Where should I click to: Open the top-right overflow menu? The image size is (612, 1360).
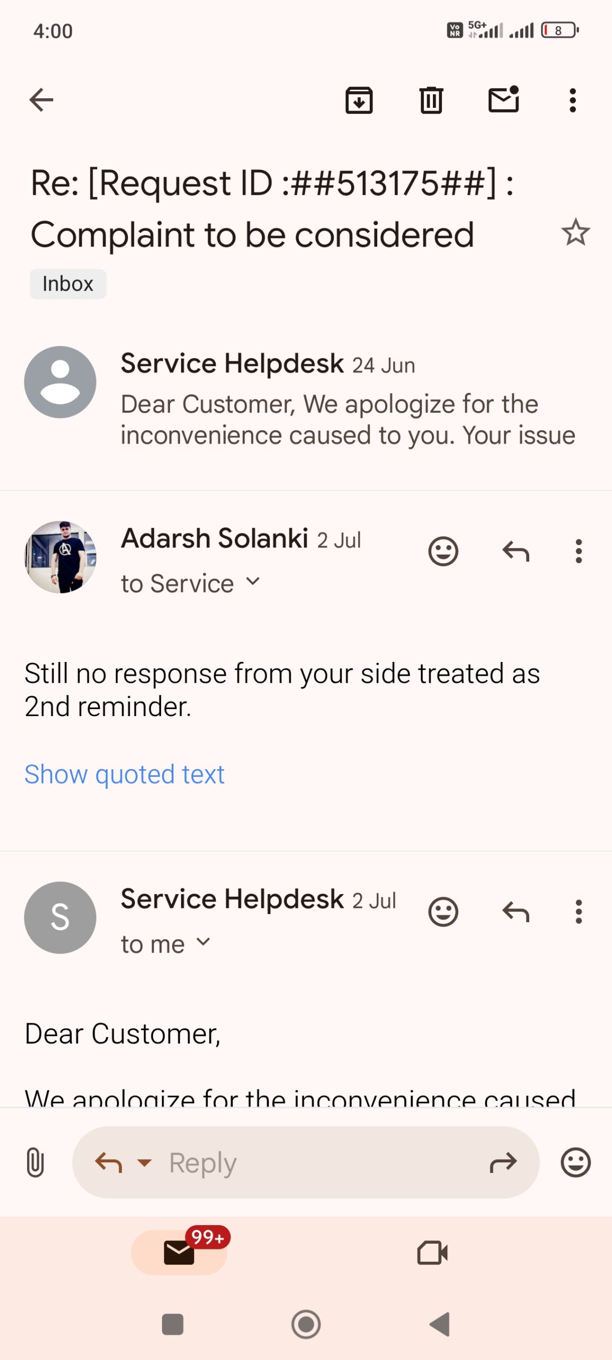click(572, 100)
